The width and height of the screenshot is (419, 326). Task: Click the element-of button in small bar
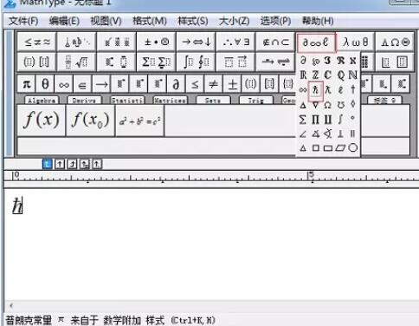pyautogui.click(x=82, y=84)
